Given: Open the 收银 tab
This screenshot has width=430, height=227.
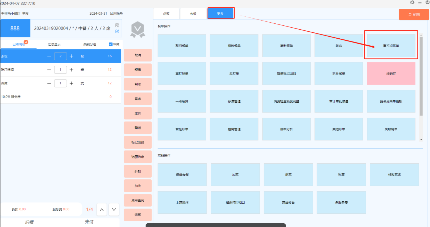Looking at the screenshot, I should 193,14.
